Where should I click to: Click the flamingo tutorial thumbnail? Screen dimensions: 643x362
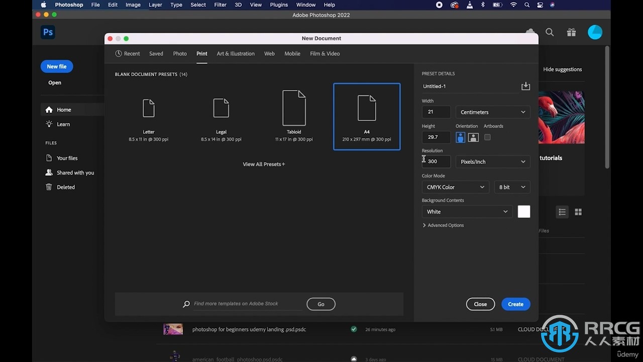(x=561, y=117)
